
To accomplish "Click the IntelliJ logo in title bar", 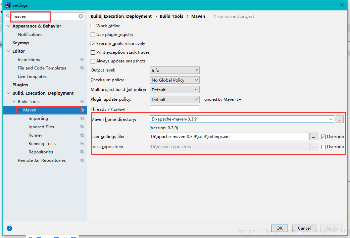I will 8,5.
